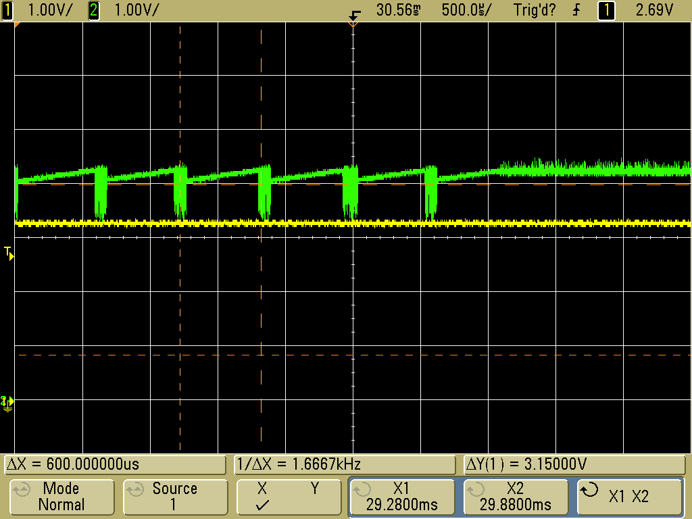
Task: Click the 500.0us/ timebase value
Action: pyautogui.click(x=466, y=9)
